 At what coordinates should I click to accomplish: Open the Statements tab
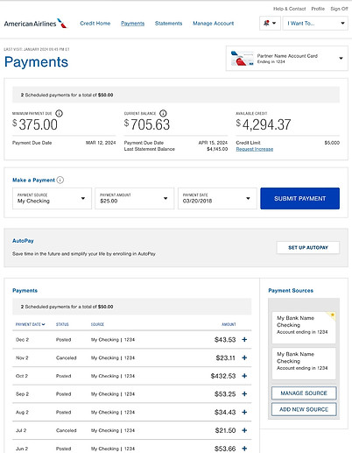[168, 23]
